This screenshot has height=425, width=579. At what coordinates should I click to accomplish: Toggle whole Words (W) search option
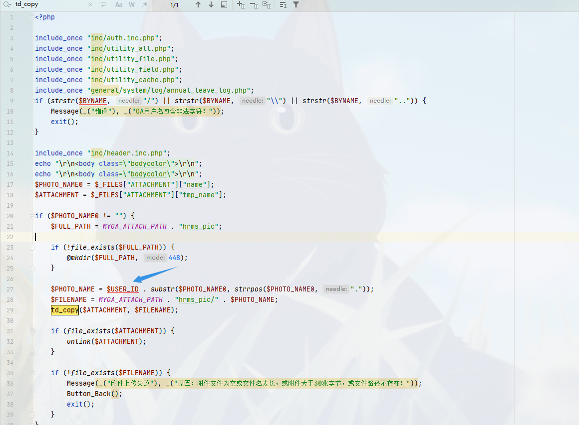(132, 4)
